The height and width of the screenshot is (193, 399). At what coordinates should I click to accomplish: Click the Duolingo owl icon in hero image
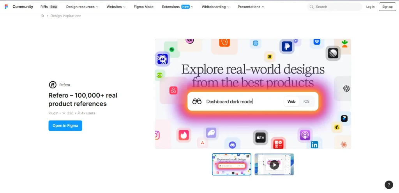(160, 75)
